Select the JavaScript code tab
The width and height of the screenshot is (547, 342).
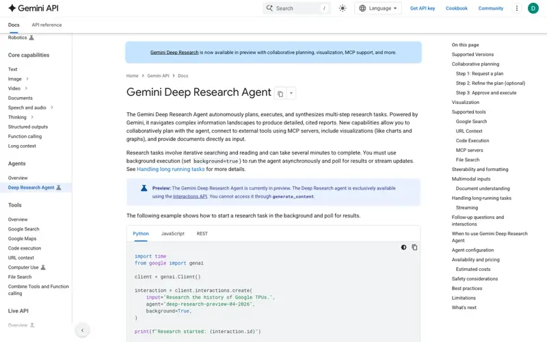pos(173,233)
